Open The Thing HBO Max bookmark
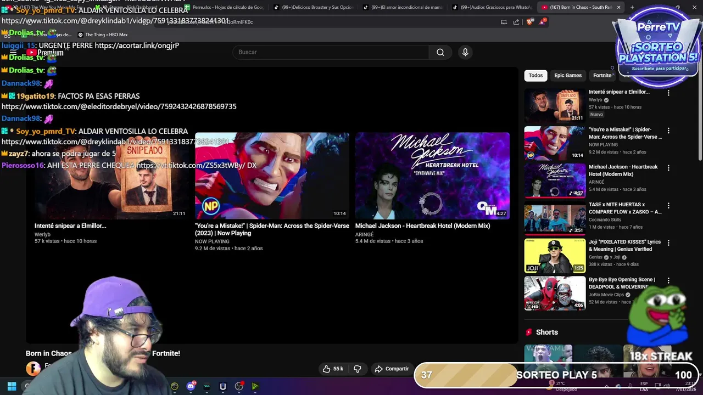The image size is (703, 395). pyautogui.click(x=103, y=35)
